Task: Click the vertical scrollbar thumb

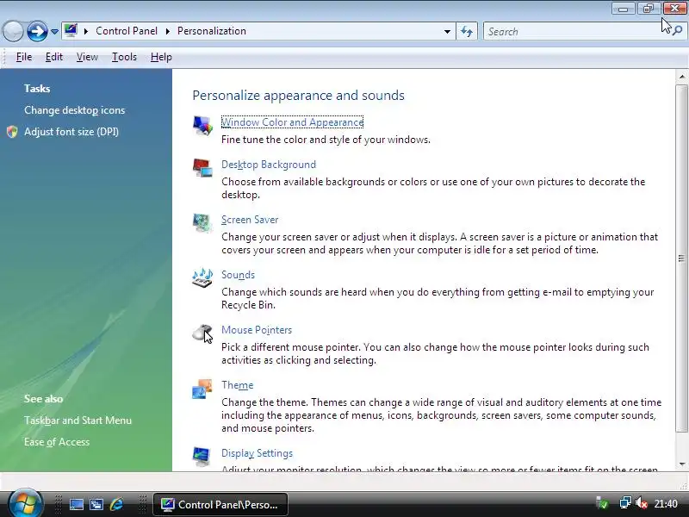Action: pyautogui.click(x=681, y=258)
